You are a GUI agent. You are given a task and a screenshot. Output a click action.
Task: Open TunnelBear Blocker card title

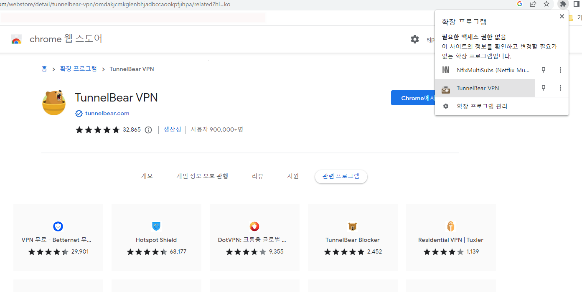[x=353, y=240]
